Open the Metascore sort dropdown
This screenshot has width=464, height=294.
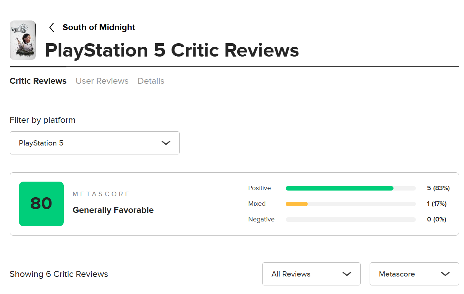(414, 274)
